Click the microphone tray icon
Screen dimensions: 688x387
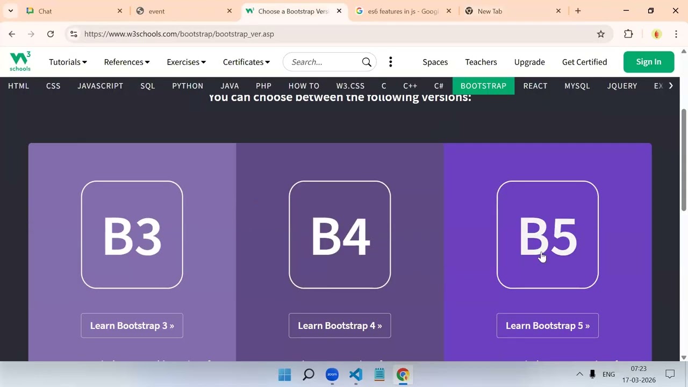coord(592,374)
